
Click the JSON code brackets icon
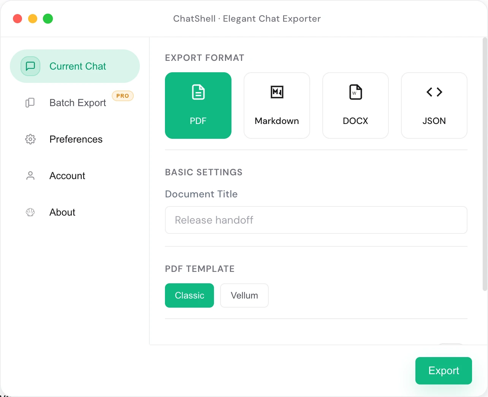point(434,92)
